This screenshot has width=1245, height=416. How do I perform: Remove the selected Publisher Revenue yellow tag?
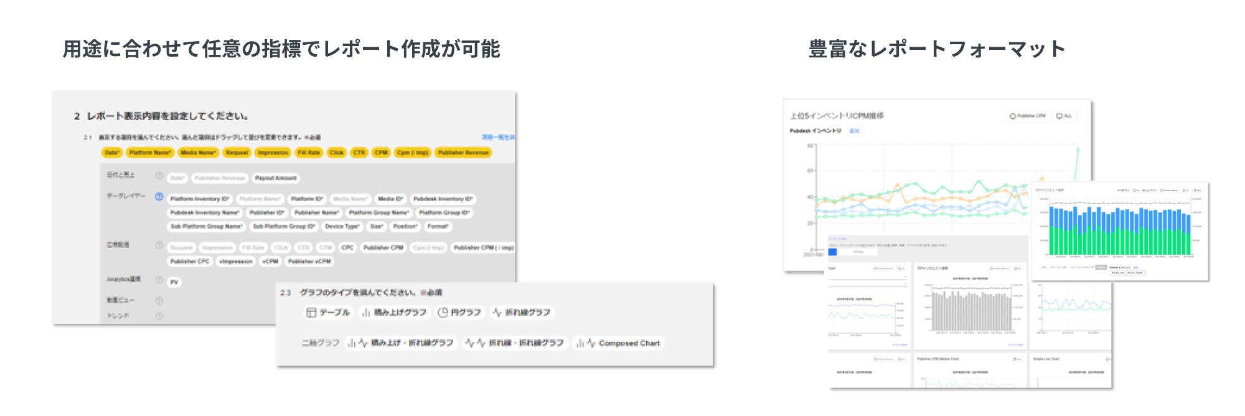(x=463, y=153)
